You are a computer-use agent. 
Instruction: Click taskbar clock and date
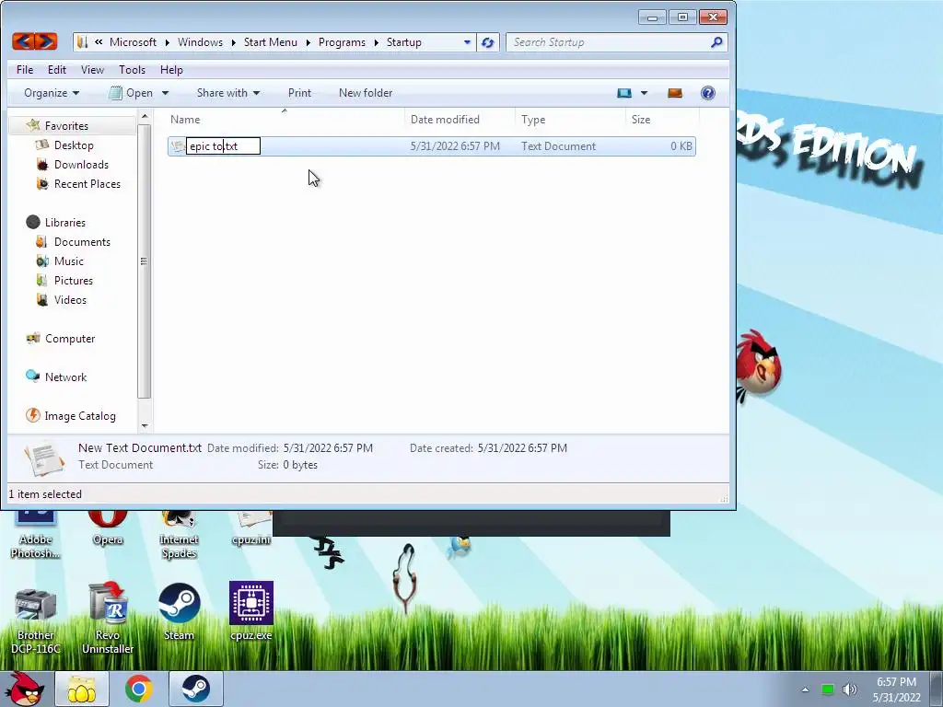click(896, 690)
